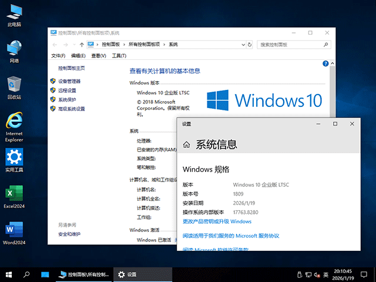Switch to 控制面板 taskbar window
Screen dimensions: 376x282
pos(84,274)
